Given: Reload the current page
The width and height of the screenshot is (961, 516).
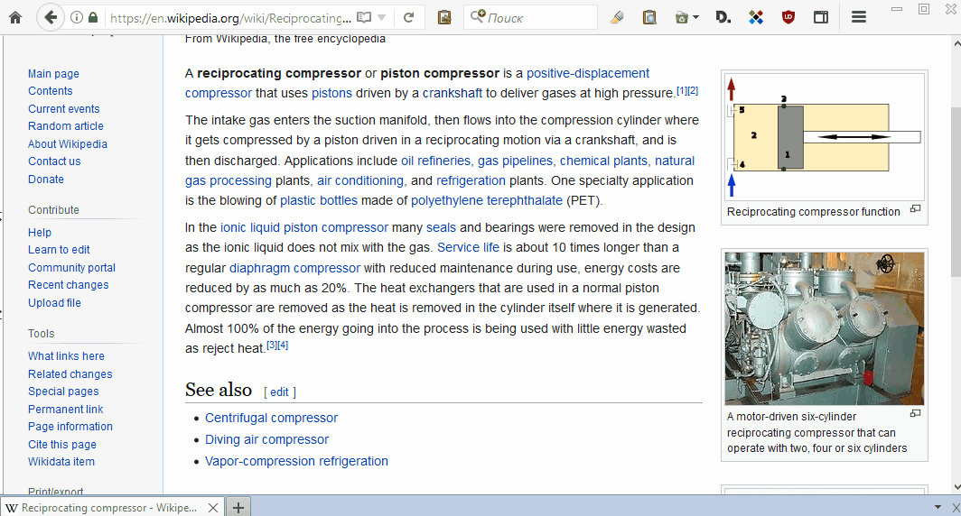Looking at the screenshot, I should pyautogui.click(x=408, y=18).
